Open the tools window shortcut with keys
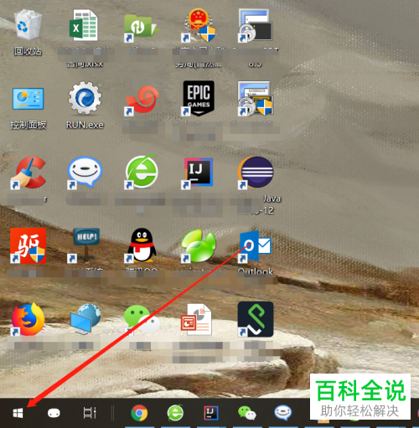The width and height of the screenshot is (419, 428). (x=255, y=26)
